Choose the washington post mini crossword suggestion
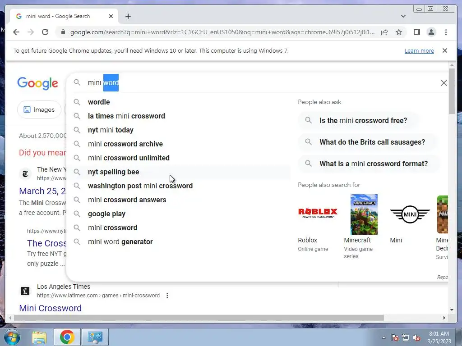 [180, 186]
